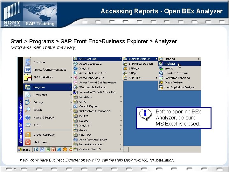
Task: Click the Run... icon
Action: 28,125
